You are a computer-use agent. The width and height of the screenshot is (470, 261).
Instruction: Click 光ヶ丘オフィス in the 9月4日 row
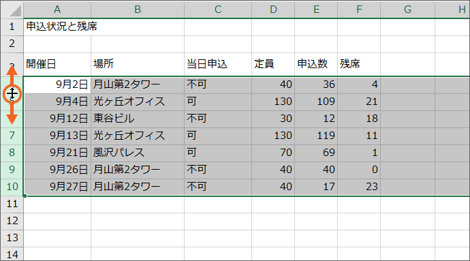click(x=138, y=102)
